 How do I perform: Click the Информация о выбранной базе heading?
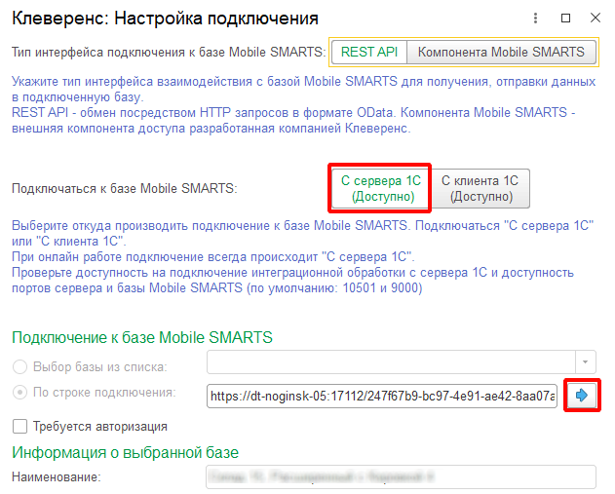[125, 452]
